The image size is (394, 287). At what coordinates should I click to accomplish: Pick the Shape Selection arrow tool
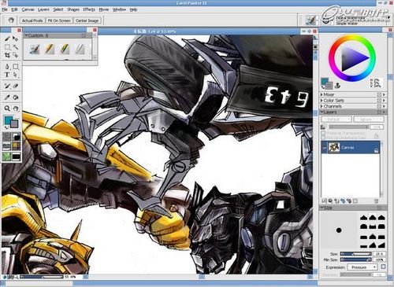[16, 75]
